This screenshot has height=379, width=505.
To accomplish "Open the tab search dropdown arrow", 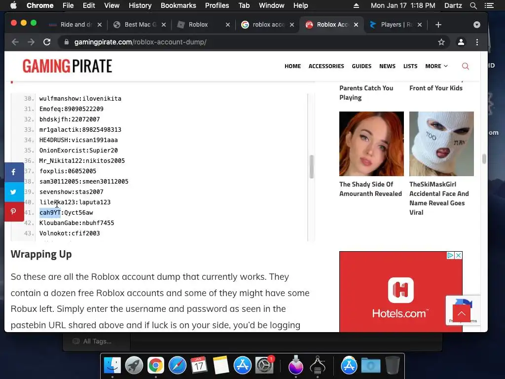I will (x=477, y=25).
